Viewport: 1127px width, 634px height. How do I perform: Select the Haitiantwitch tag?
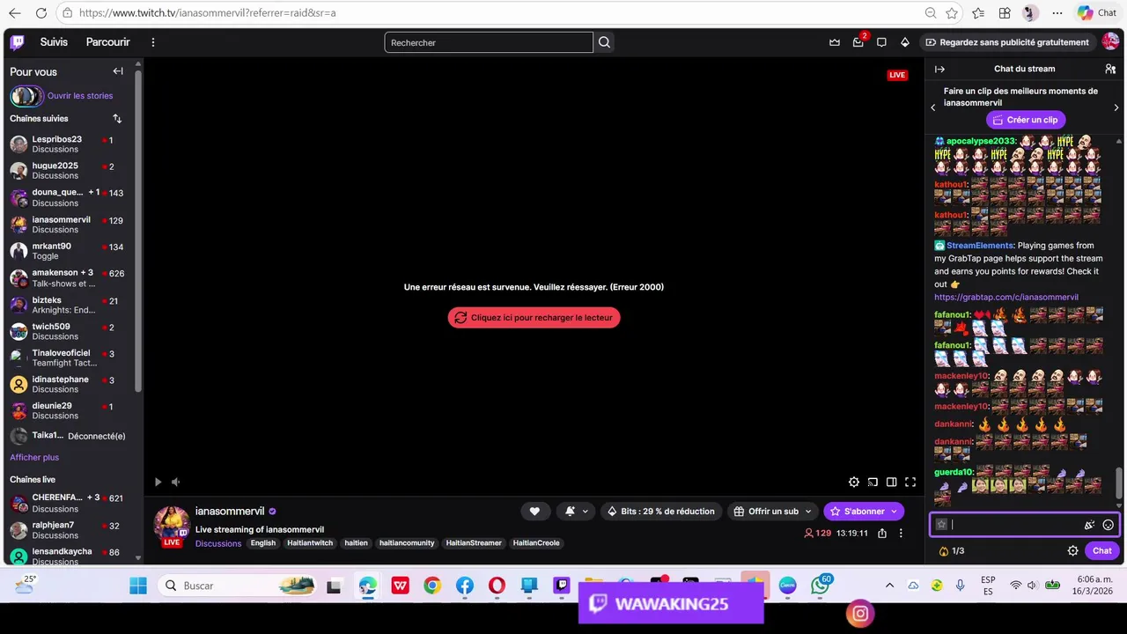pyautogui.click(x=310, y=543)
